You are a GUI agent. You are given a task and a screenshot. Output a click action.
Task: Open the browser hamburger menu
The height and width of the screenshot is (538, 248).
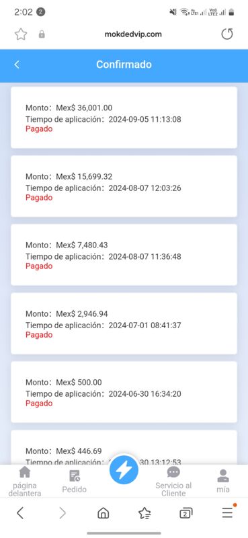click(227, 512)
